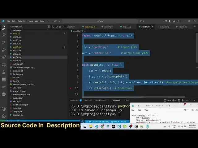Open app7.py in the Explorer

tap(16, 34)
